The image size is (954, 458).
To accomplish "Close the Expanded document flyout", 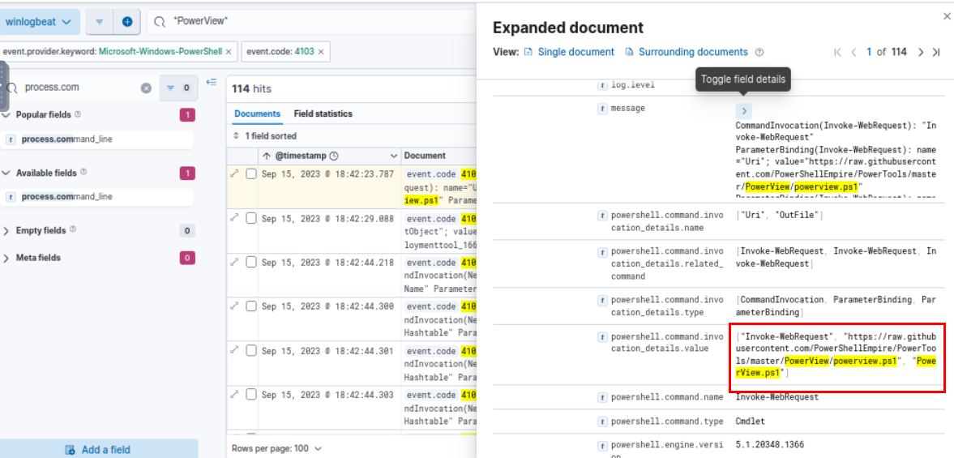I will (947, 16).
